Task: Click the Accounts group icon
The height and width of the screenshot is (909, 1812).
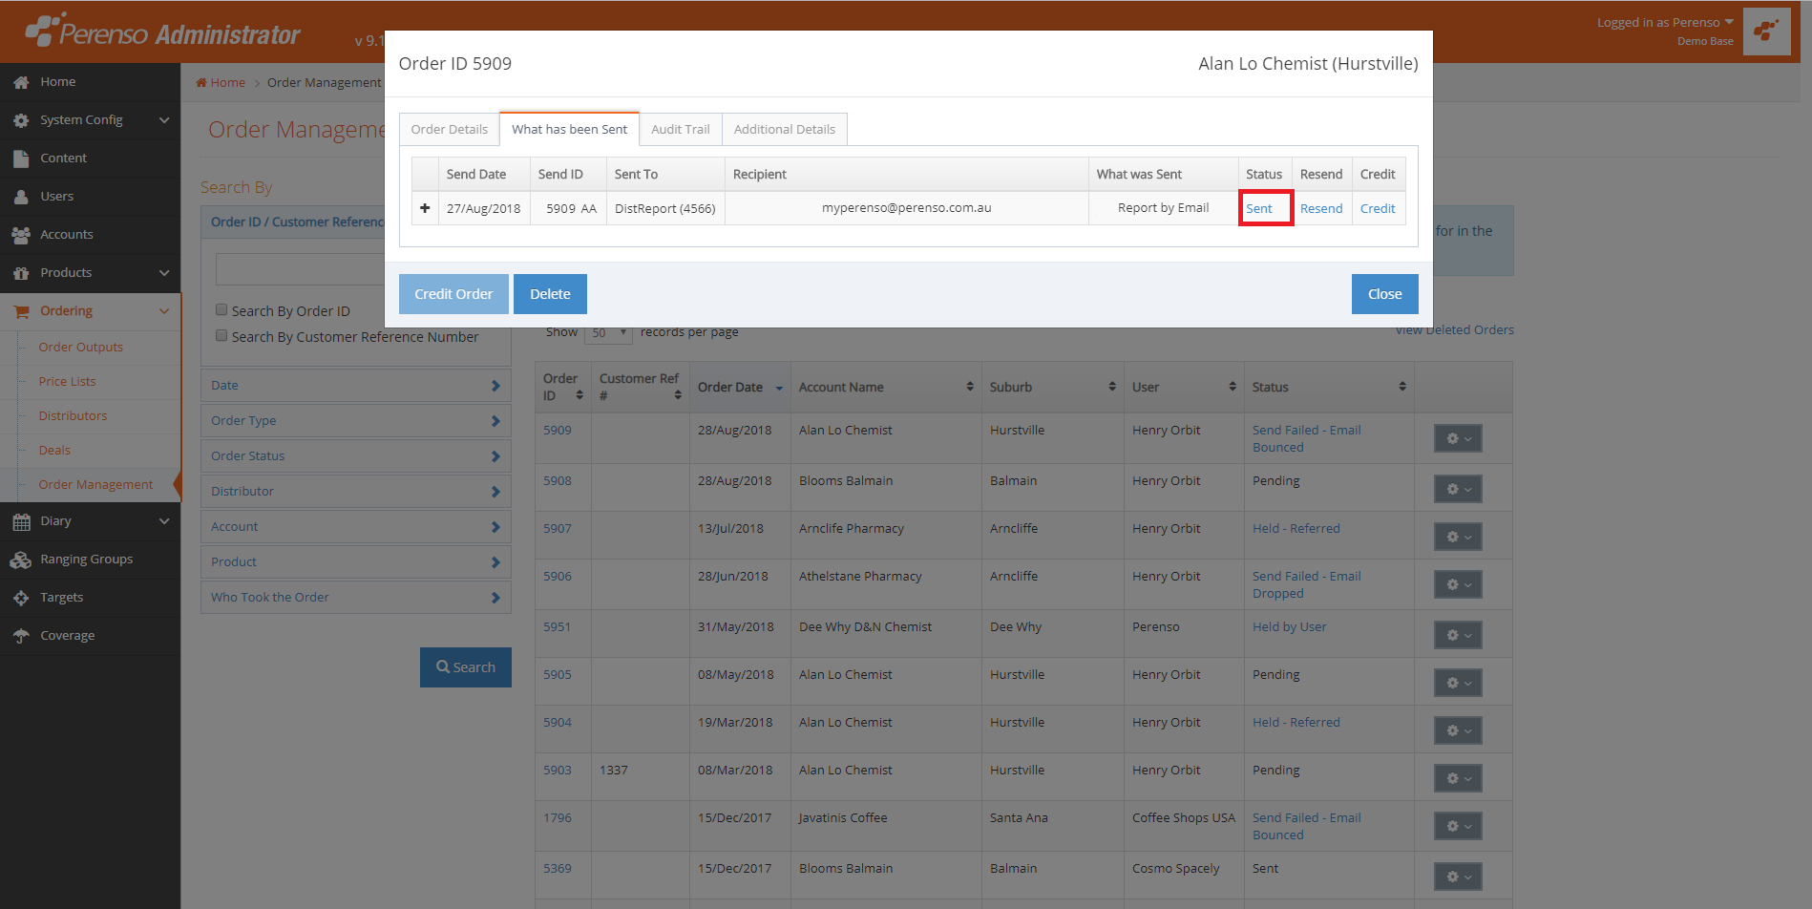Action: [21, 235]
